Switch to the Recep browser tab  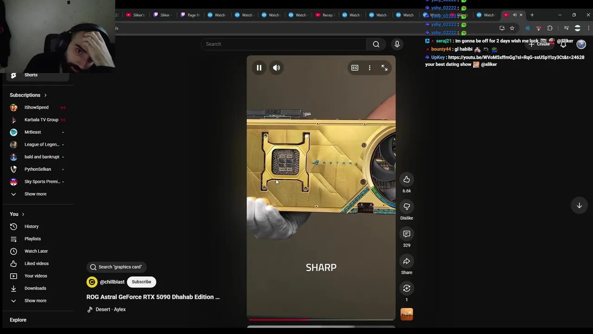pyautogui.click(x=324, y=15)
